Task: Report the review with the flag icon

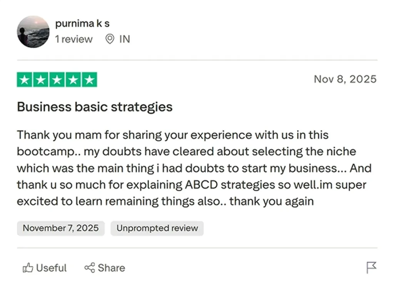Action: pos(371,267)
